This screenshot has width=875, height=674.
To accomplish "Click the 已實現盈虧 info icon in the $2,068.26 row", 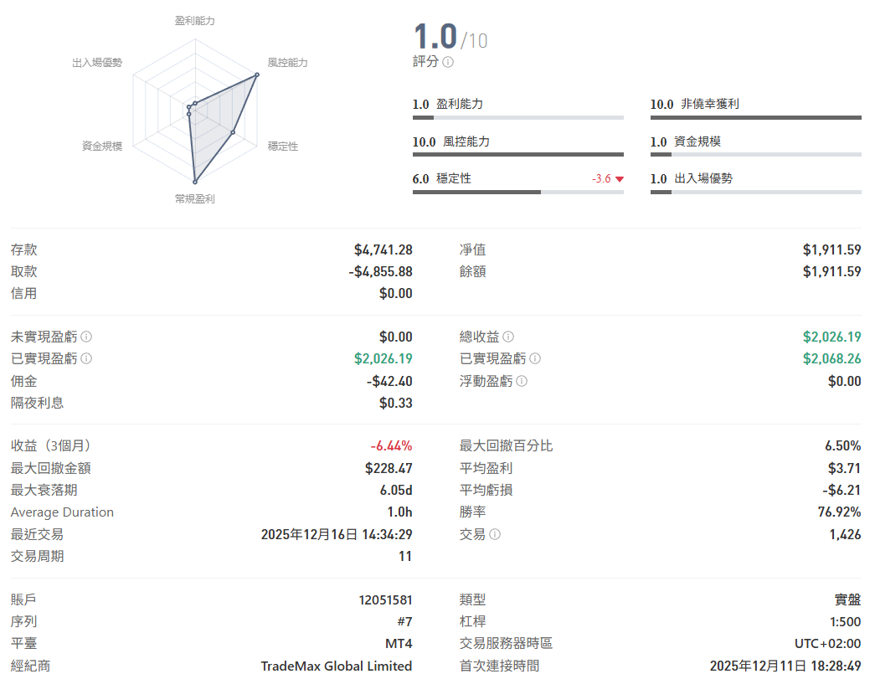I will click(535, 358).
